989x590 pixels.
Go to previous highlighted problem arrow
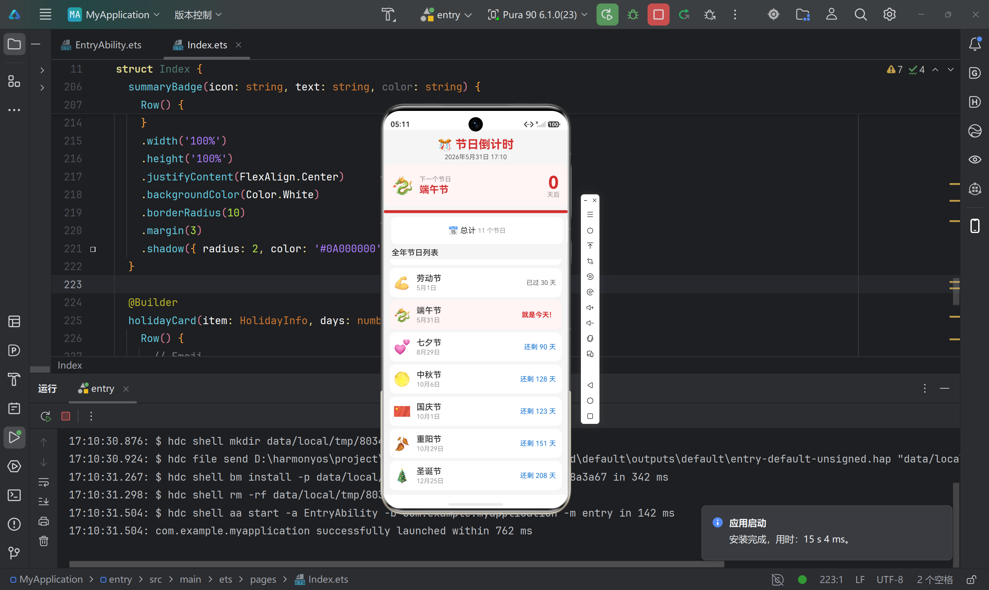935,70
